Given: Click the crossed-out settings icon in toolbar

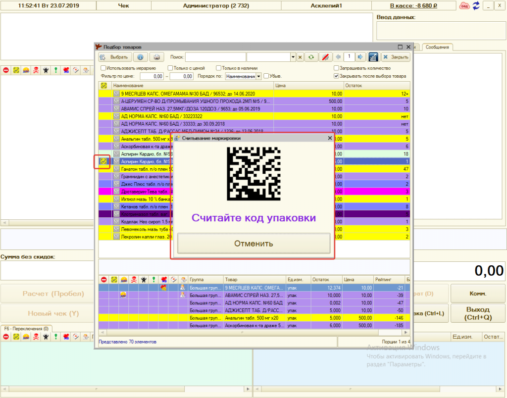Looking at the screenshot, I should tap(326, 57).
